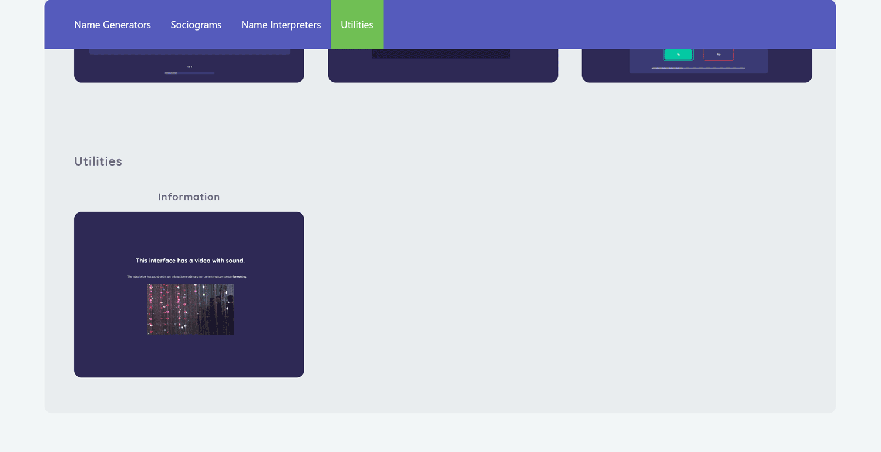Click the Utilities section heading
881x452 pixels.
[98, 161]
